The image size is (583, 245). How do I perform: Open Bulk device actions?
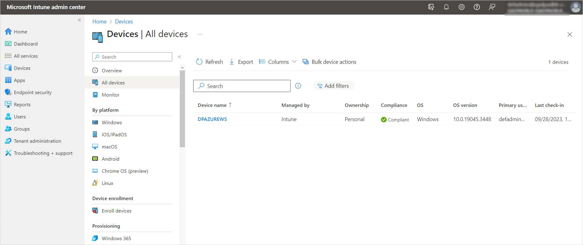tap(329, 62)
